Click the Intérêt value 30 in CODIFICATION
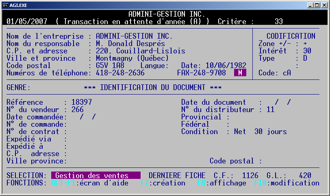Image resolution: width=330 pixels, height=196 pixels. point(307,51)
